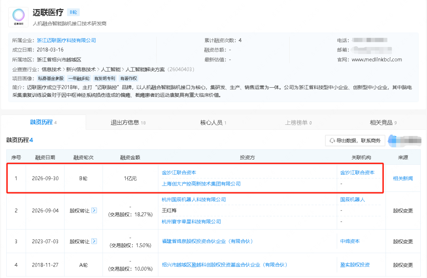
Task: Click the 王红梅 investor name
Action: click(x=169, y=210)
